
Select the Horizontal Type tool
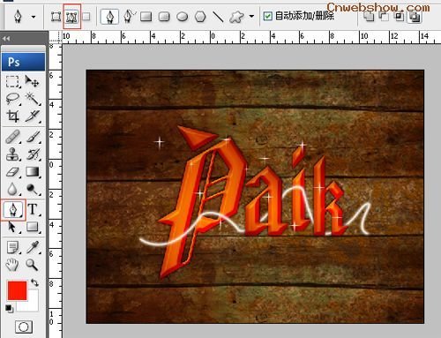click(33, 209)
